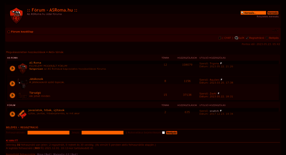The image size is (286, 155).
Task: Click the power icon next to Belépés
Action: 267,38
